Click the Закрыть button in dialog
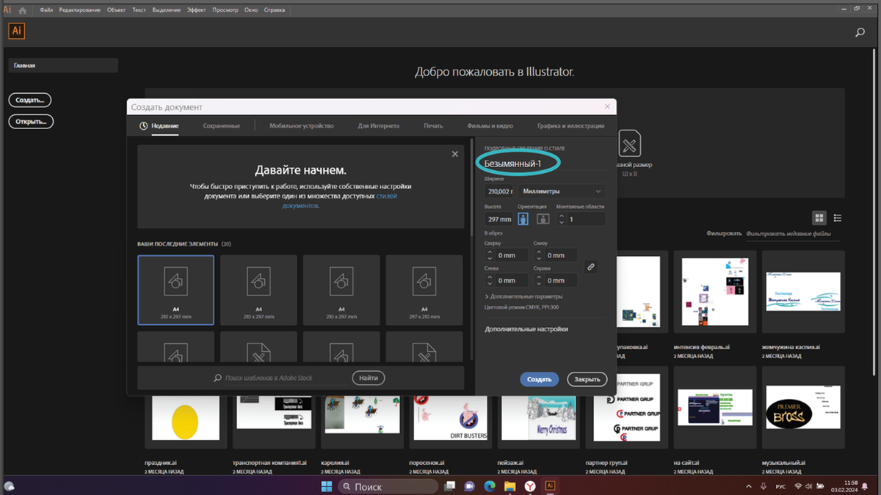 click(587, 379)
